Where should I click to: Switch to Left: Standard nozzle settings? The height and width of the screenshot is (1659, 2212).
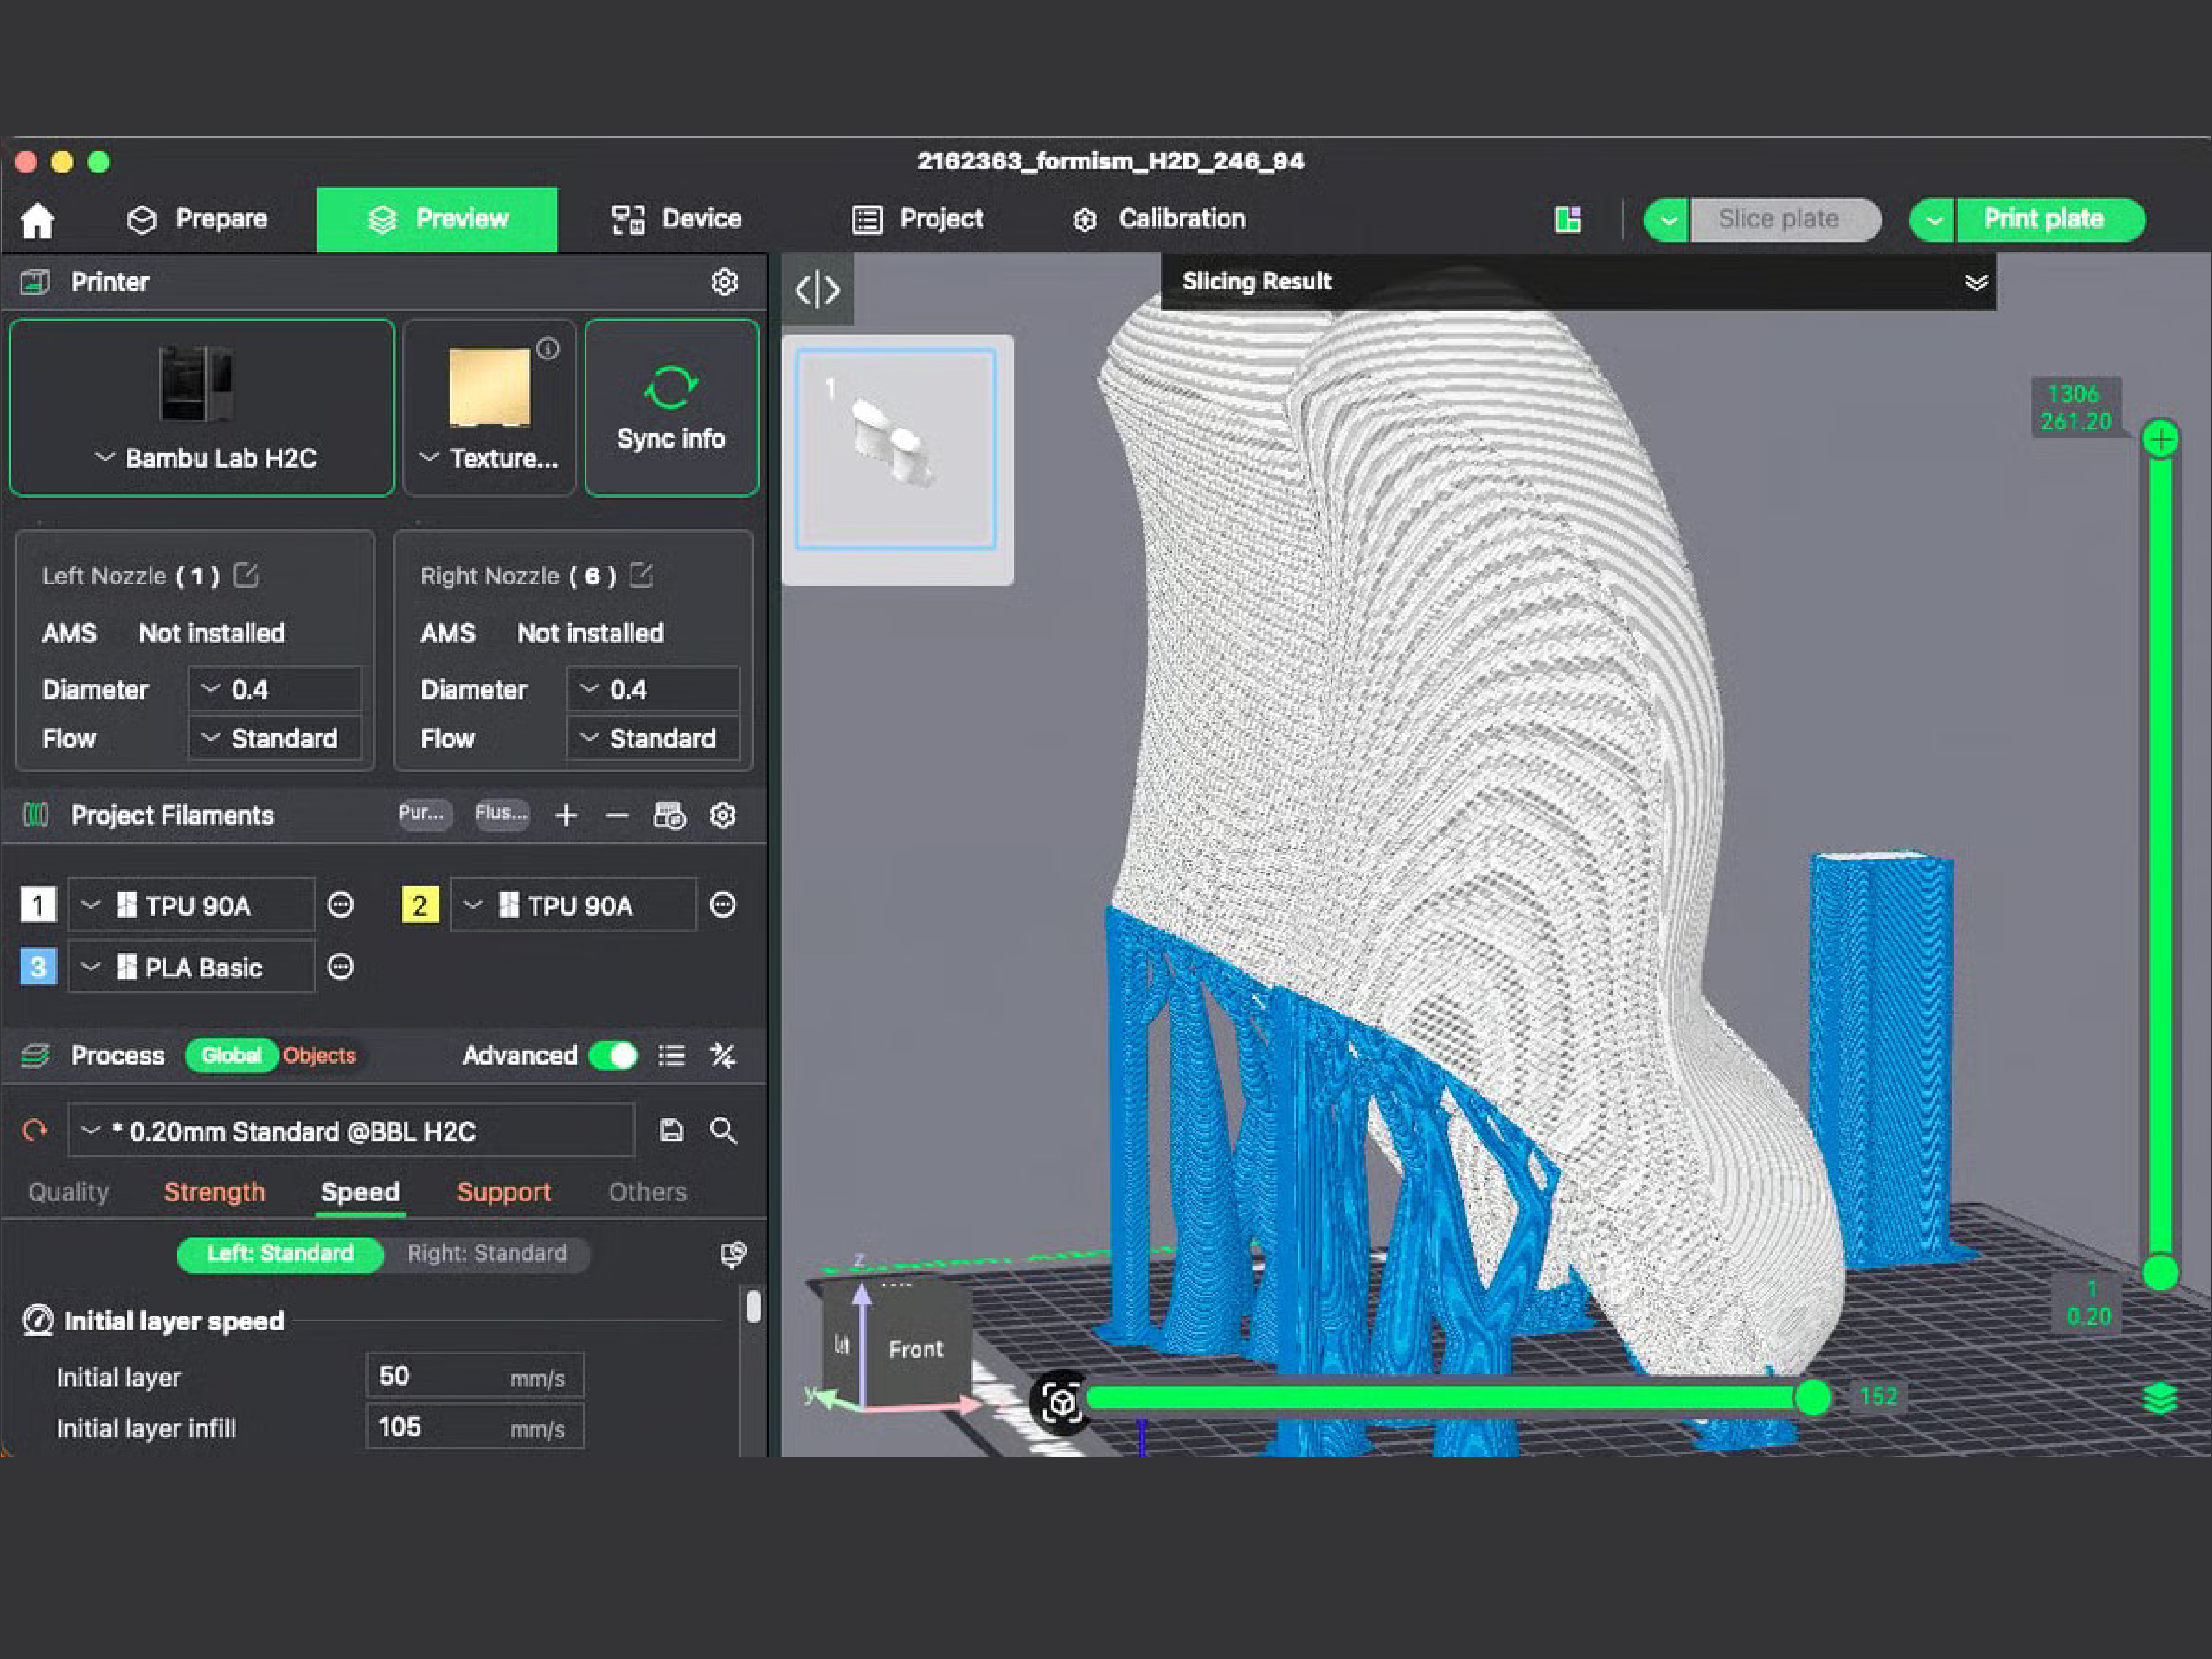(x=280, y=1254)
